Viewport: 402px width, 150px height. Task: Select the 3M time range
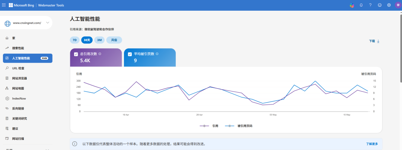pyautogui.click(x=99, y=40)
